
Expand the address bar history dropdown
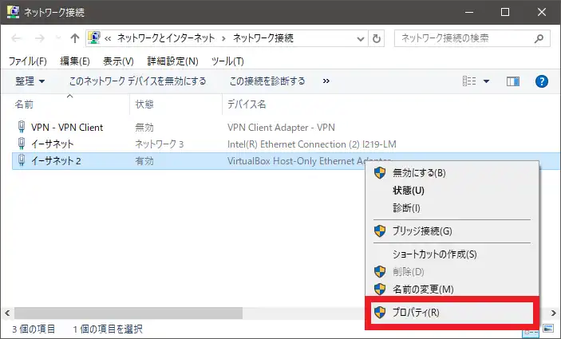(360, 38)
